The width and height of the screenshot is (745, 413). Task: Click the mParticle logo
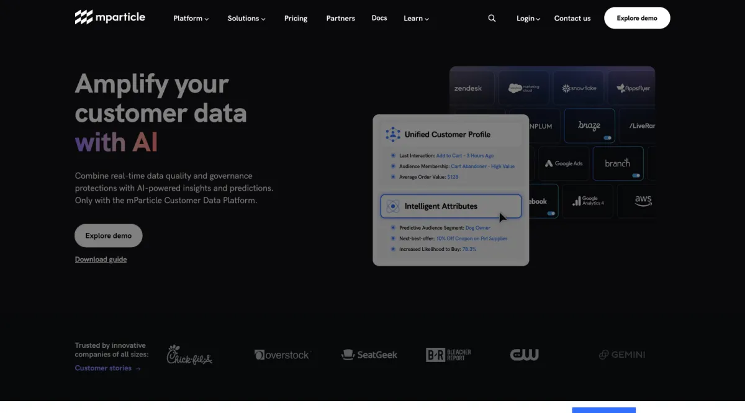click(110, 17)
